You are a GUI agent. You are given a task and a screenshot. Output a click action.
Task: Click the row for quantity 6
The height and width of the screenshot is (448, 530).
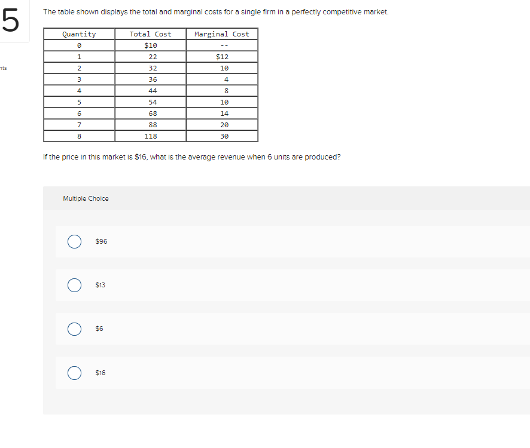(x=78, y=113)
